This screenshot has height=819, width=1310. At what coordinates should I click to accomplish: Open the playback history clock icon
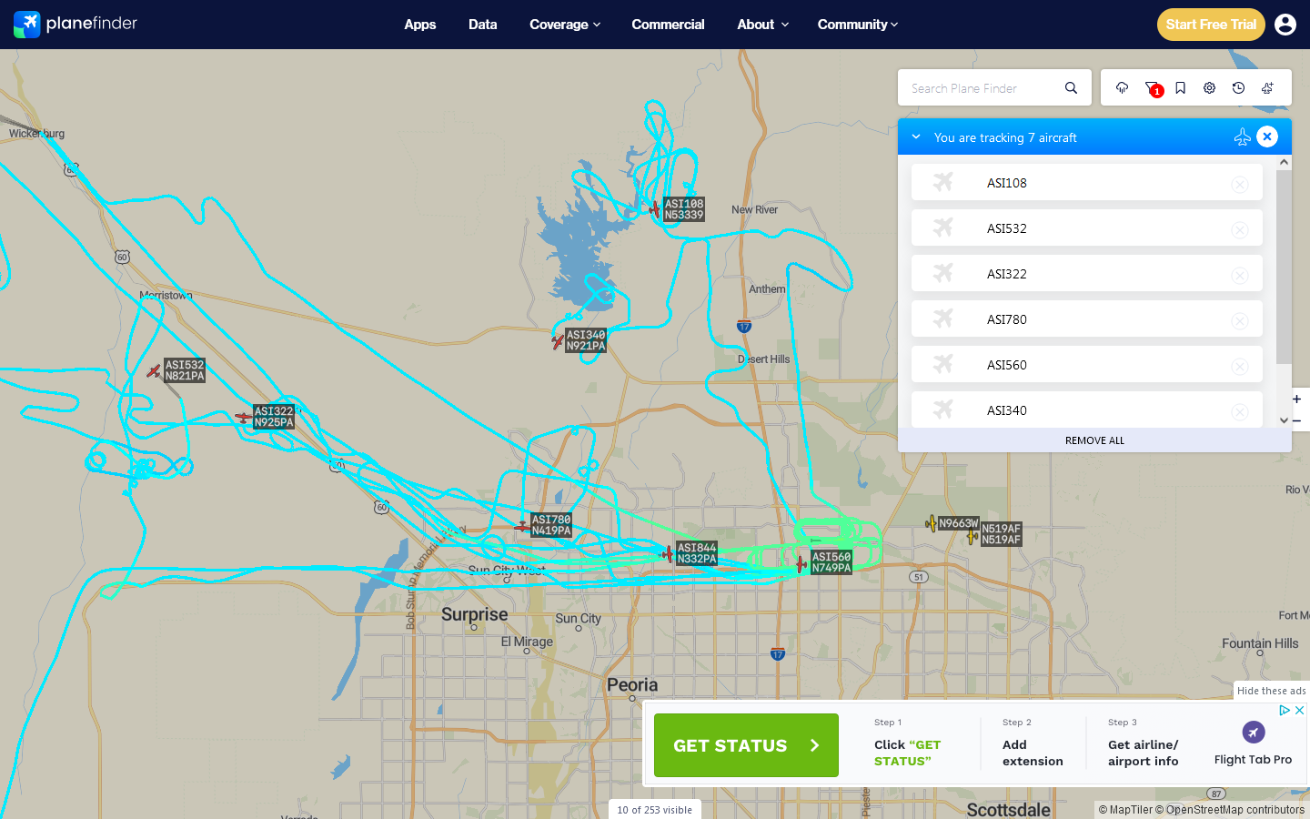coord(1238,88)
